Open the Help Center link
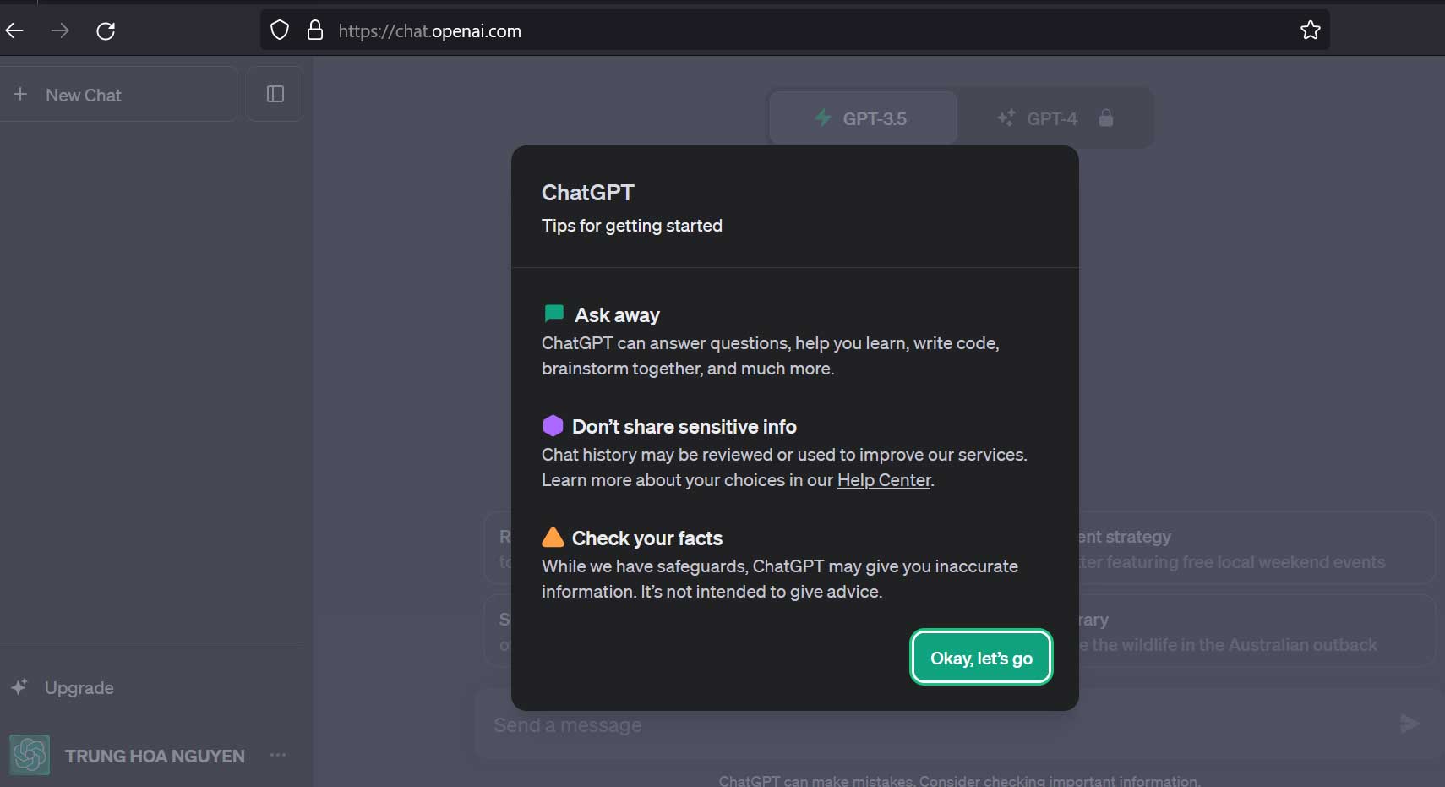Image resolution: width=1445 pixels, height=787 pixels. 883,480
